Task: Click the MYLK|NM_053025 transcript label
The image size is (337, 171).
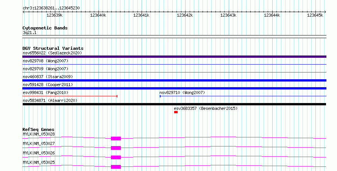Action: coord(39,162)
